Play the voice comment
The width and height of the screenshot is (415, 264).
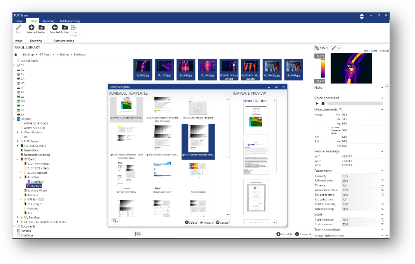pyautogui.click(x=317, y=103)
